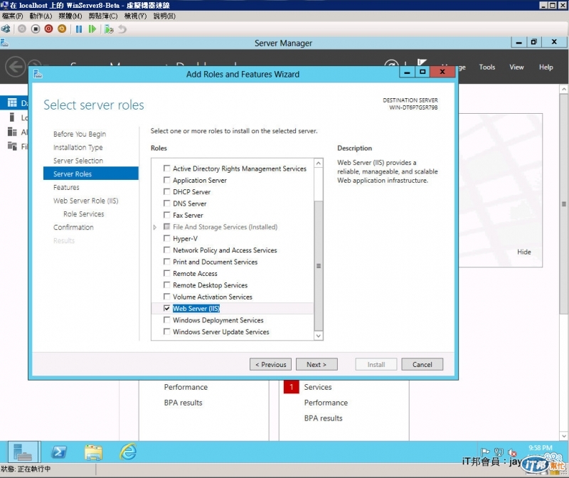
Task: Check Remote Access role
Action: [x=166, y=273]
